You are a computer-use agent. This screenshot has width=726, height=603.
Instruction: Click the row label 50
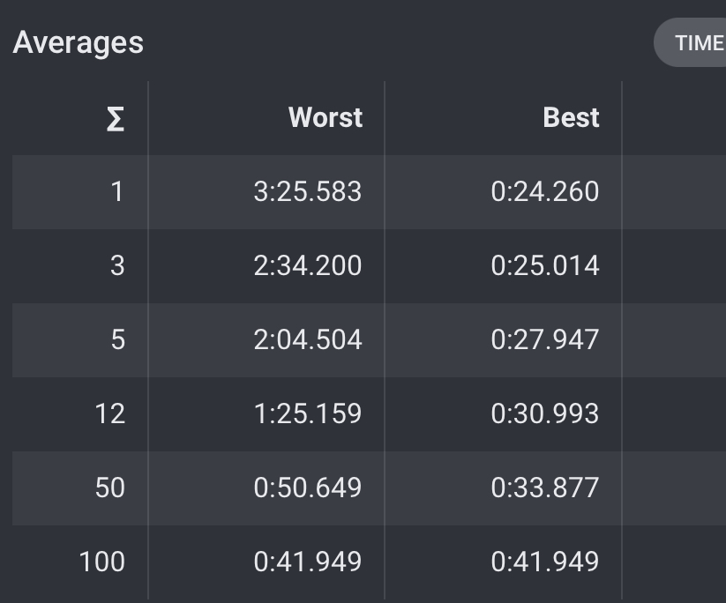pos(109,488)
